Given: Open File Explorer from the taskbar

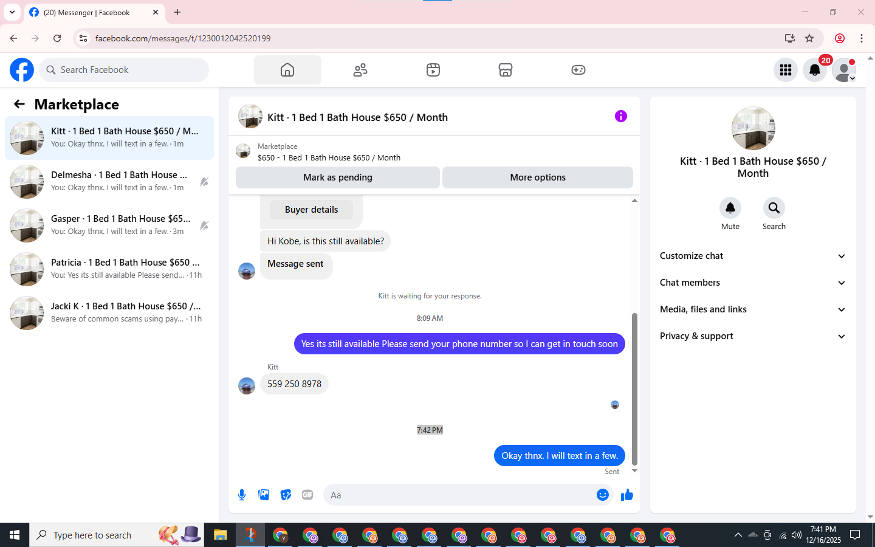Looking at the screenshot, I should point(220,535).
